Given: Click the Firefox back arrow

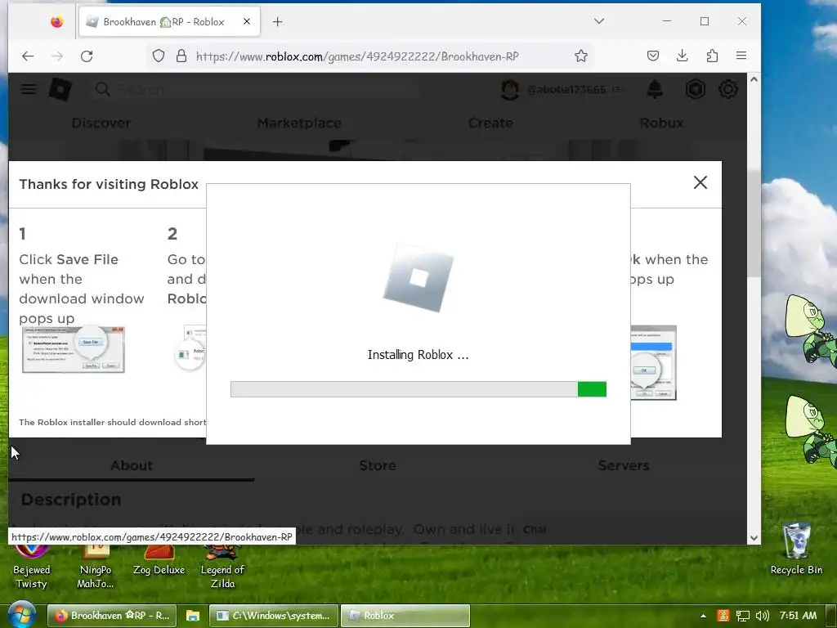Looking at the screenshot, I should point(28,56).
